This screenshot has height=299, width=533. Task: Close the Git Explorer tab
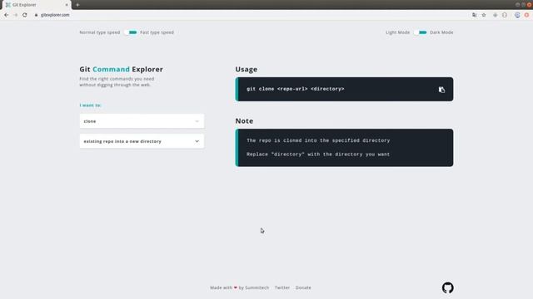coord(67,5)
